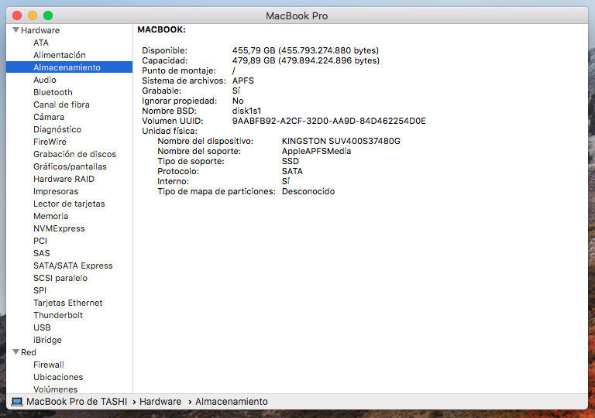
Task: Click the MACBOOK: volume heading
Action: (162, 29)
